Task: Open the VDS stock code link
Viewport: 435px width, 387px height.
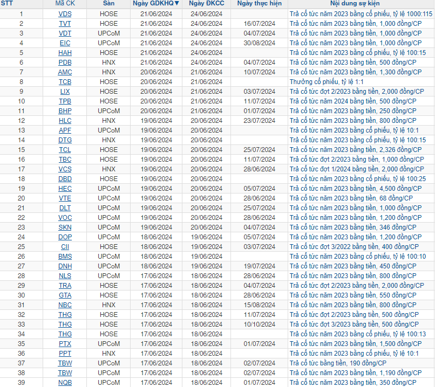Action: tap(65, 14)
